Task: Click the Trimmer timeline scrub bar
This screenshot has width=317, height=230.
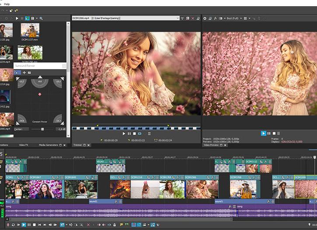Action: 136,128
